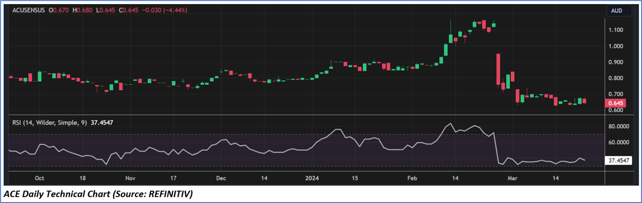
Task: Click the red 0.645 current price tag
Action: tap(616, 103)
